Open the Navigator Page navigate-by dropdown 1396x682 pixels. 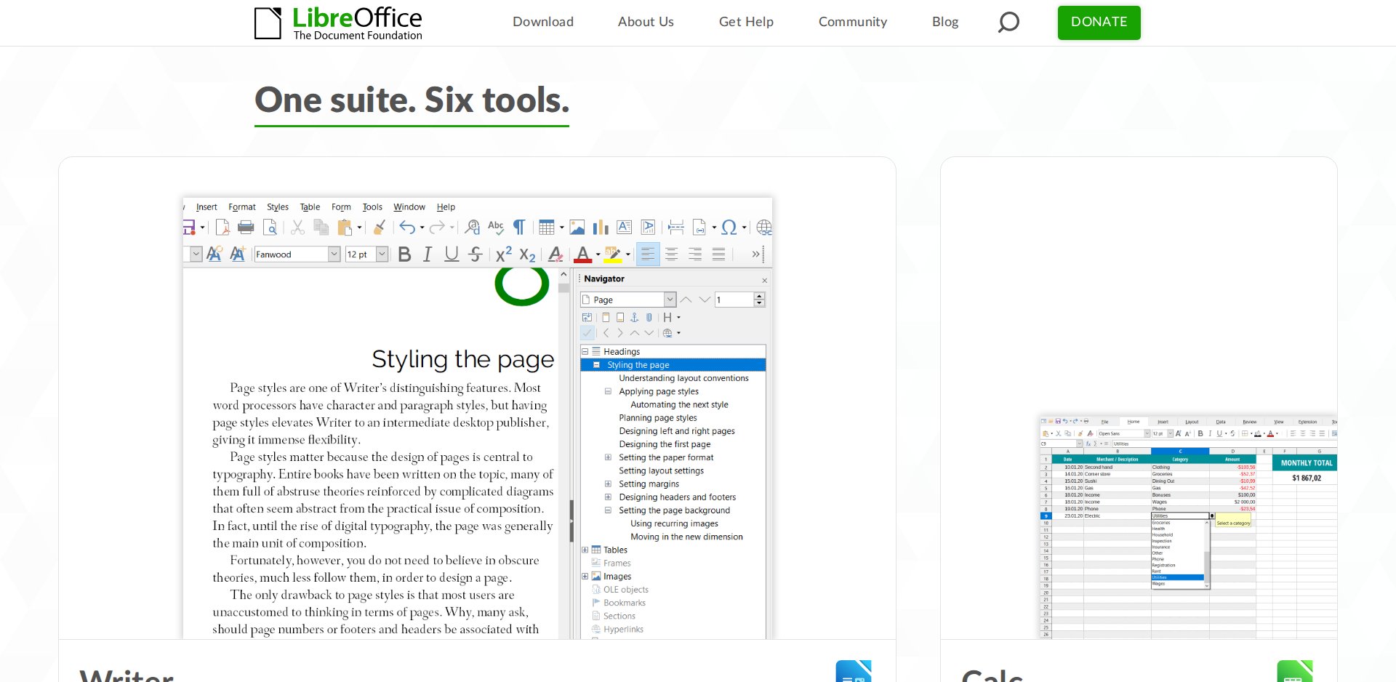click(670, 300)
